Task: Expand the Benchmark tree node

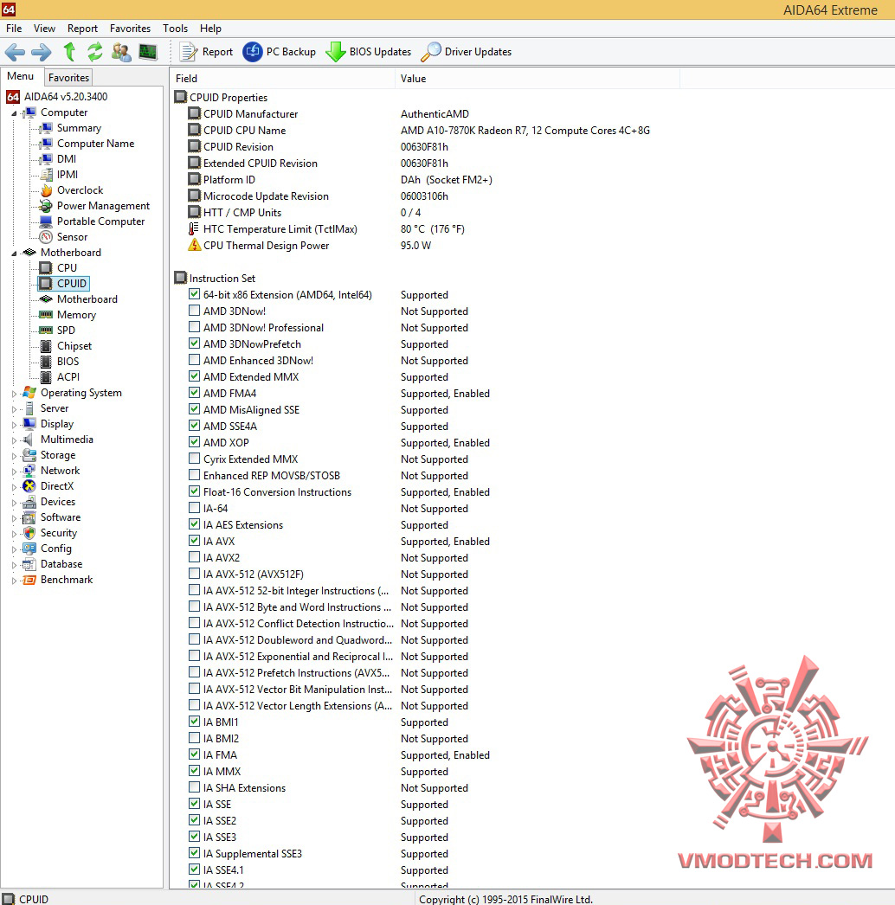Action: 14,581
